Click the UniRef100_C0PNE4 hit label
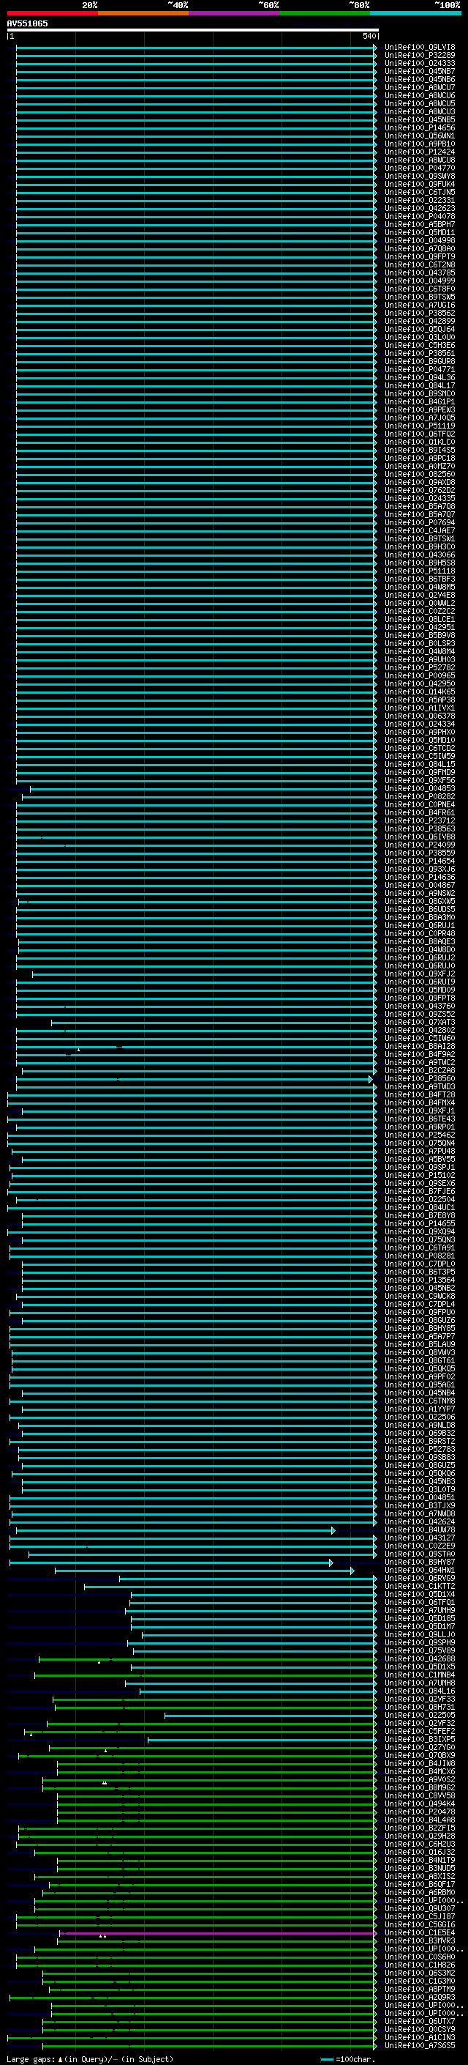This screenshot has width=468, height=2065. (x=420, y=804)
